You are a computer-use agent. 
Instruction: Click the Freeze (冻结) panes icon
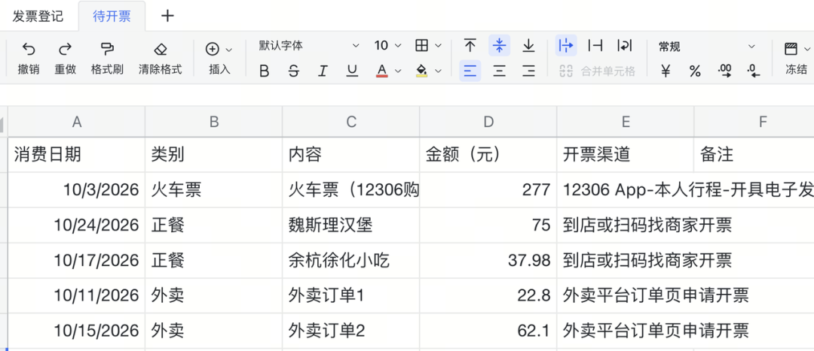[791, 49]
